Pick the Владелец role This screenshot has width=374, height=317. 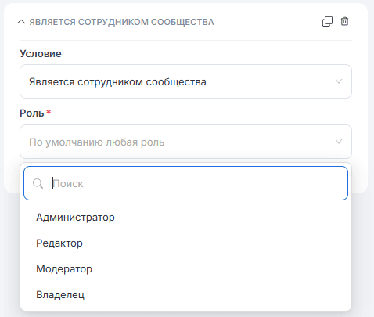coord(185,295)
